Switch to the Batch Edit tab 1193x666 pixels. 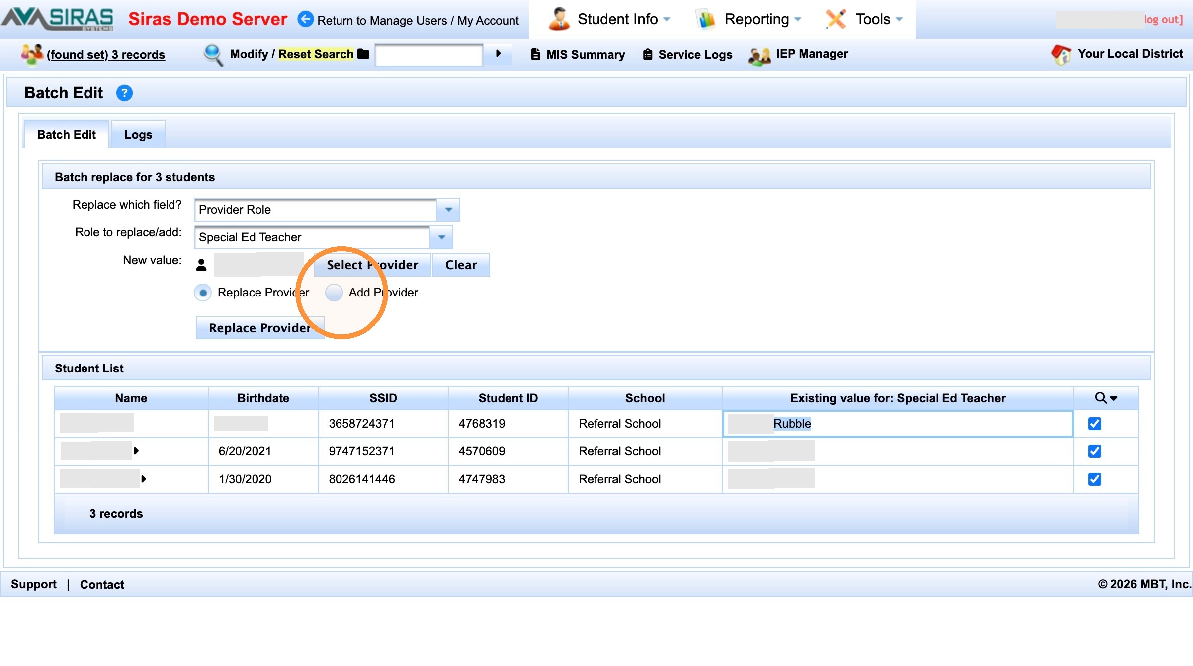click(x=66, y=134)
